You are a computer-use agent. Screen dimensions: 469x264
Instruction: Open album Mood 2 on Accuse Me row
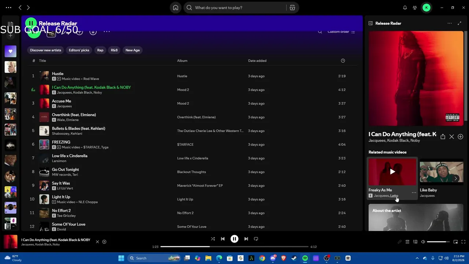tap(183, 103)
